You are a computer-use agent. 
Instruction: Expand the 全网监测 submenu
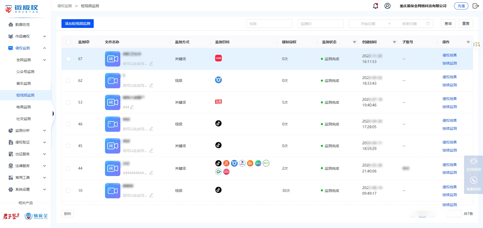coord(45,60)
